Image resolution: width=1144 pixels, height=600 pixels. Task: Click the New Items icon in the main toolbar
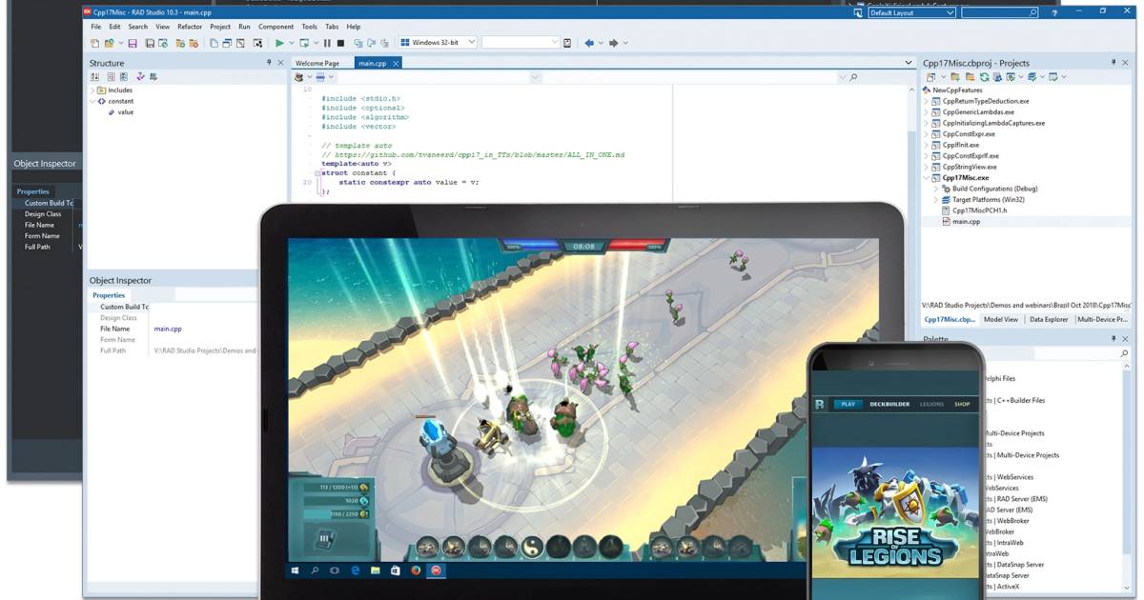95,42
